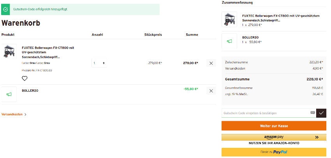Confirm voucher code with checkmark button
Image resolution: width=331 pixels, height=158 pixels.
tap(321, 113)
